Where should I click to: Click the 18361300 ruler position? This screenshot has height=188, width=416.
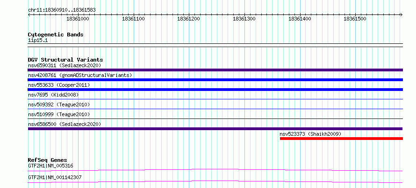(244, 19)
